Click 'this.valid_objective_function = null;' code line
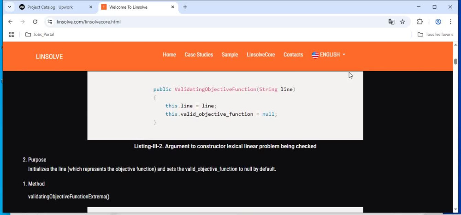The height and width of the screenshot is (215, 461). tap(221, 114)
